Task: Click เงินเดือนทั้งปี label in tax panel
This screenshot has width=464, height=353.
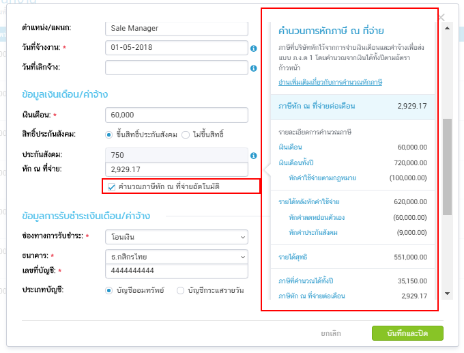Action: pos(296,163)
